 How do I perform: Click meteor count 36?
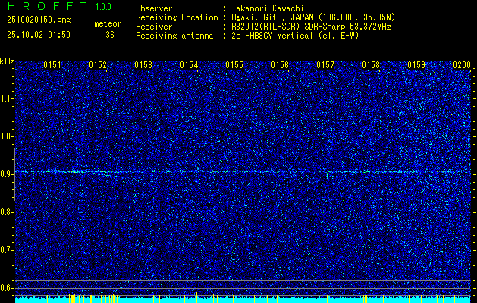click(110, 35)
